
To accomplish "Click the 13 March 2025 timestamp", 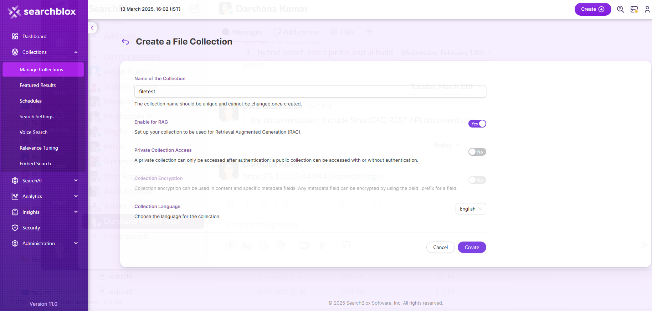I will click(150, 9).
